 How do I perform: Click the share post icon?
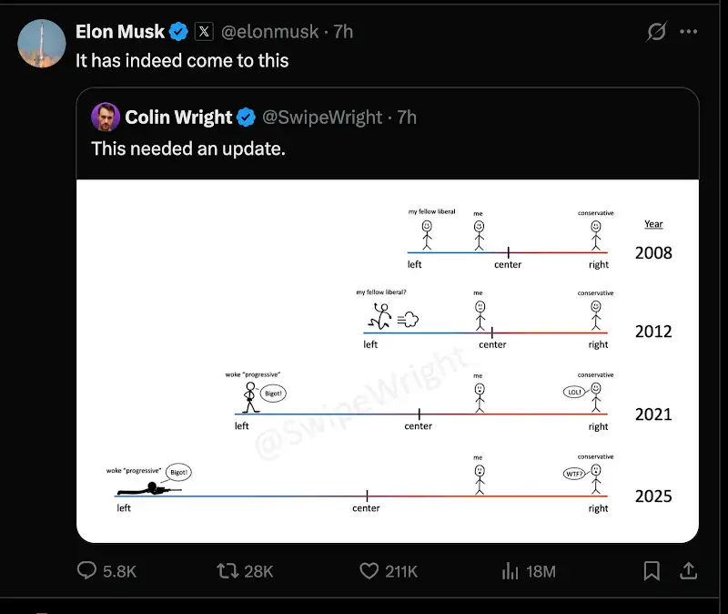[x=689, y=570]
